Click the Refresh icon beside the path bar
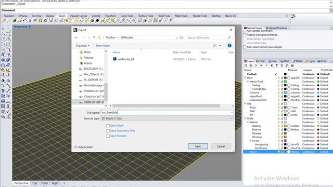333x187 pixels. coord(182,37)
